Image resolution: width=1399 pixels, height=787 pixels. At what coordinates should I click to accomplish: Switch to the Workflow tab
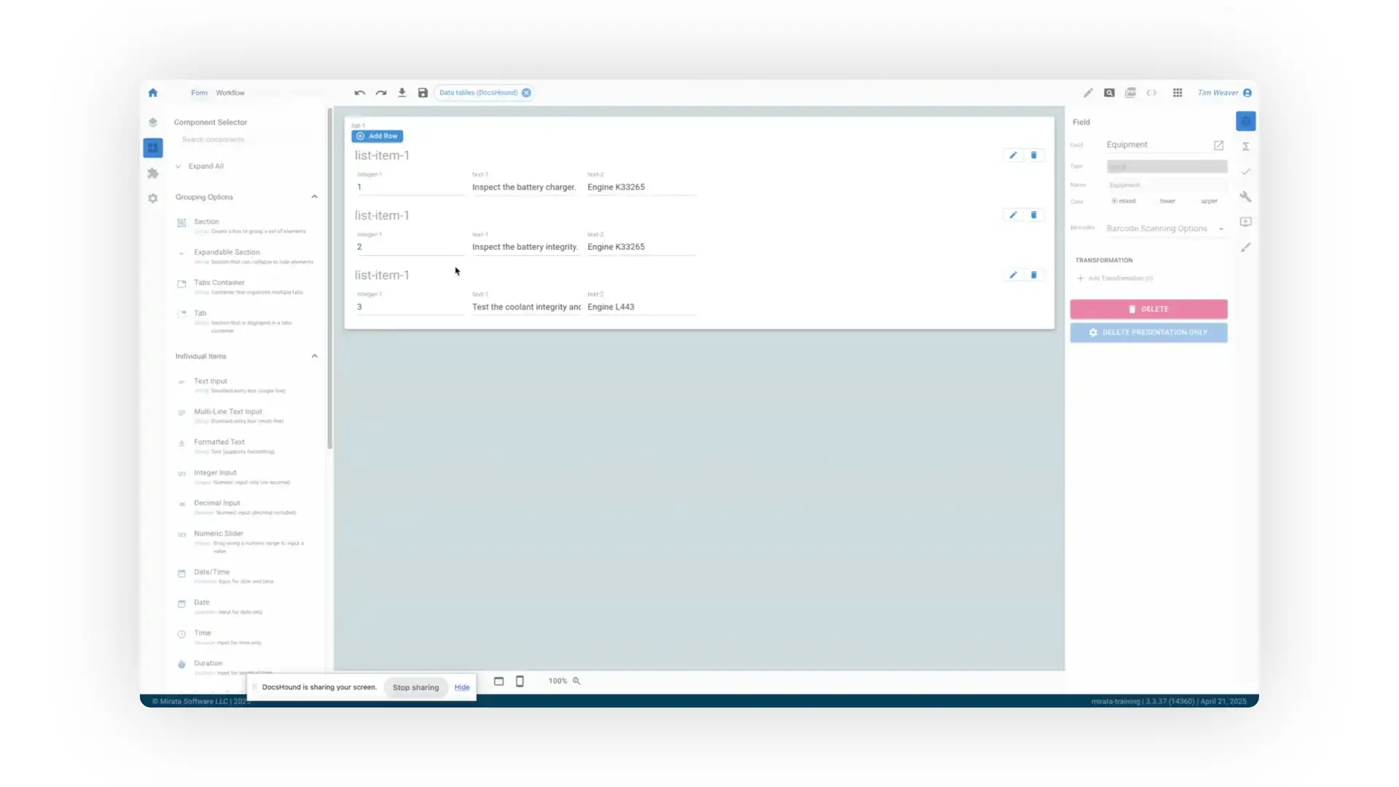click(x=230, y=93)
